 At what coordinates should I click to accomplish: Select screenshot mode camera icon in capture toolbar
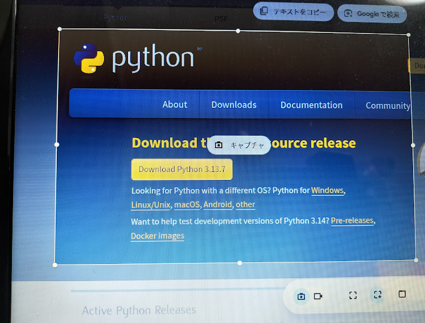[302, 296]
